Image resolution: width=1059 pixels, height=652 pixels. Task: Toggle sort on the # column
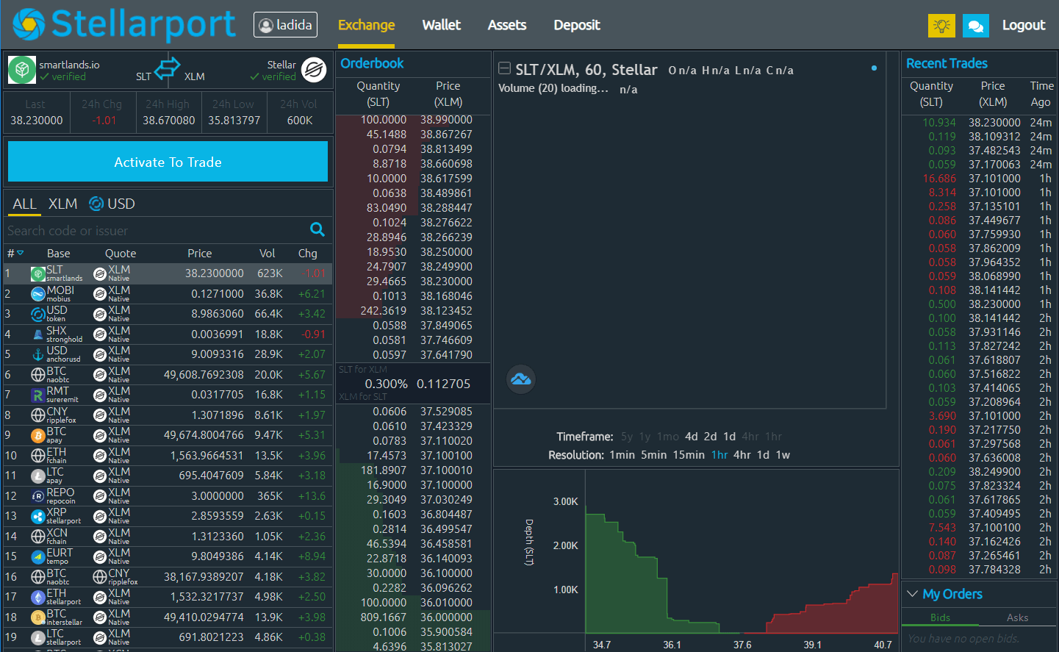[x=15, y=253]
